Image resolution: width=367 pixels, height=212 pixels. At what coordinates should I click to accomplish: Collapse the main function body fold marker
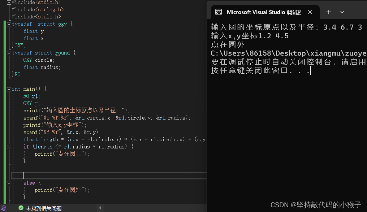[8, 88]
